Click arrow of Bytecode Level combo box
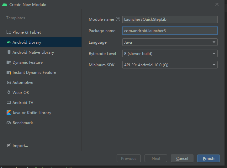227x168 pixels. click(x=214, y=53)
